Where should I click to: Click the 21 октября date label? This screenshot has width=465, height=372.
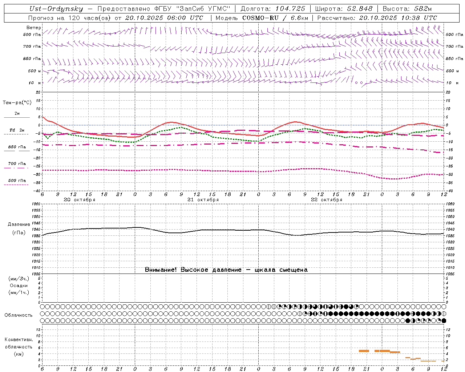203,200
